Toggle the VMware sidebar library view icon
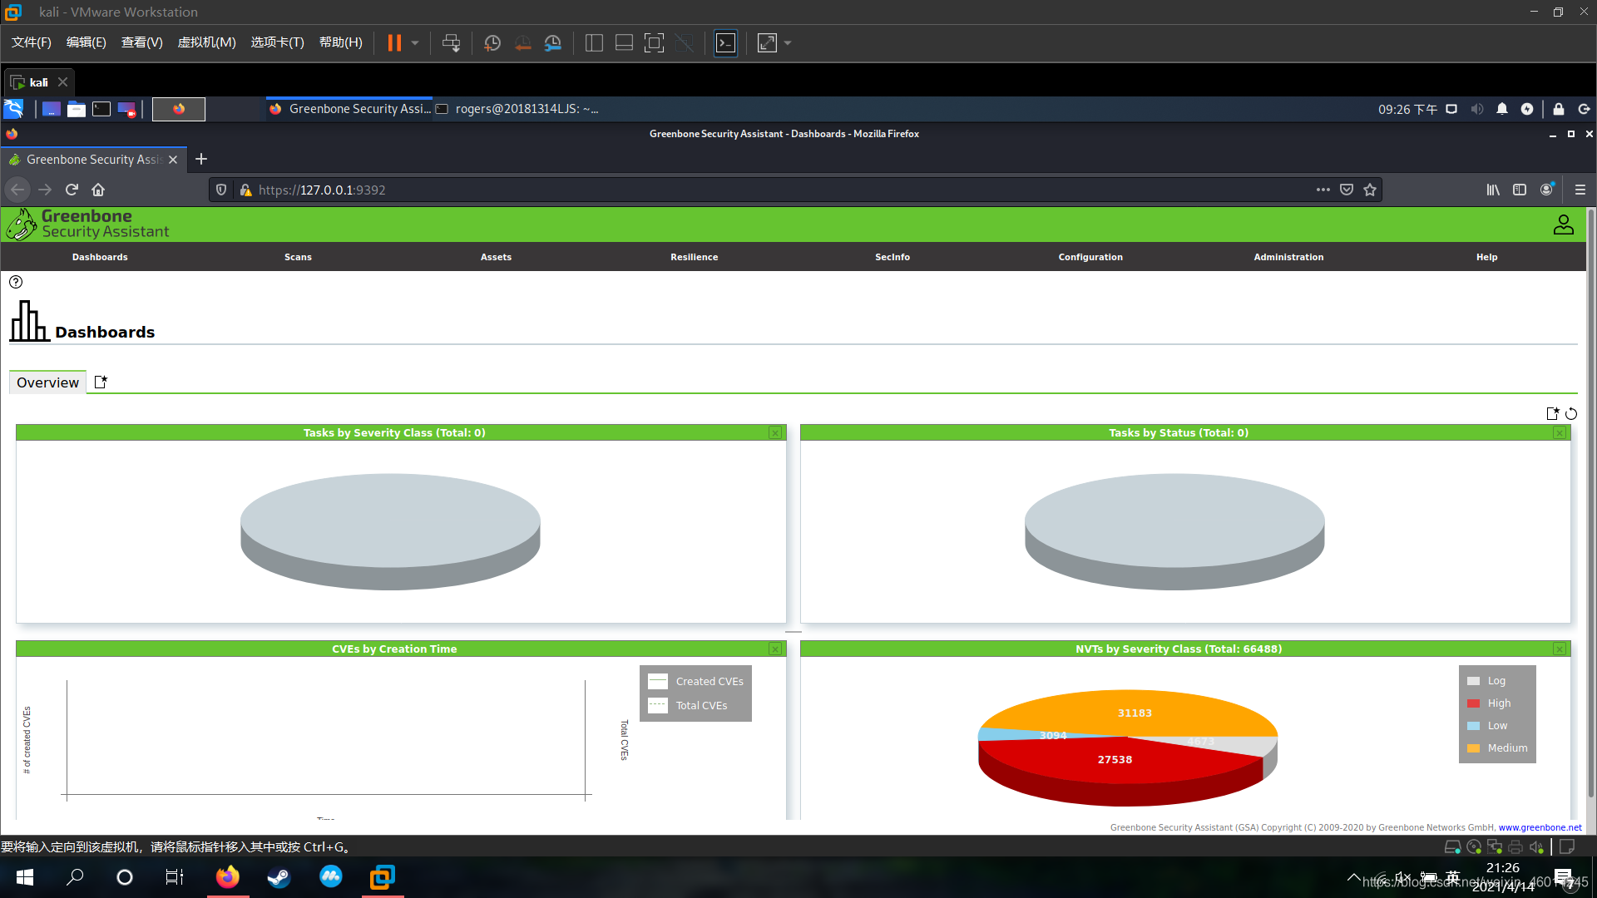1597x898 pixels. (x=594, y=42)
